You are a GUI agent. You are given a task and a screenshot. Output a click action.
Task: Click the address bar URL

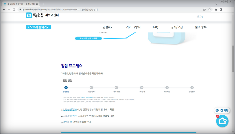60,10
